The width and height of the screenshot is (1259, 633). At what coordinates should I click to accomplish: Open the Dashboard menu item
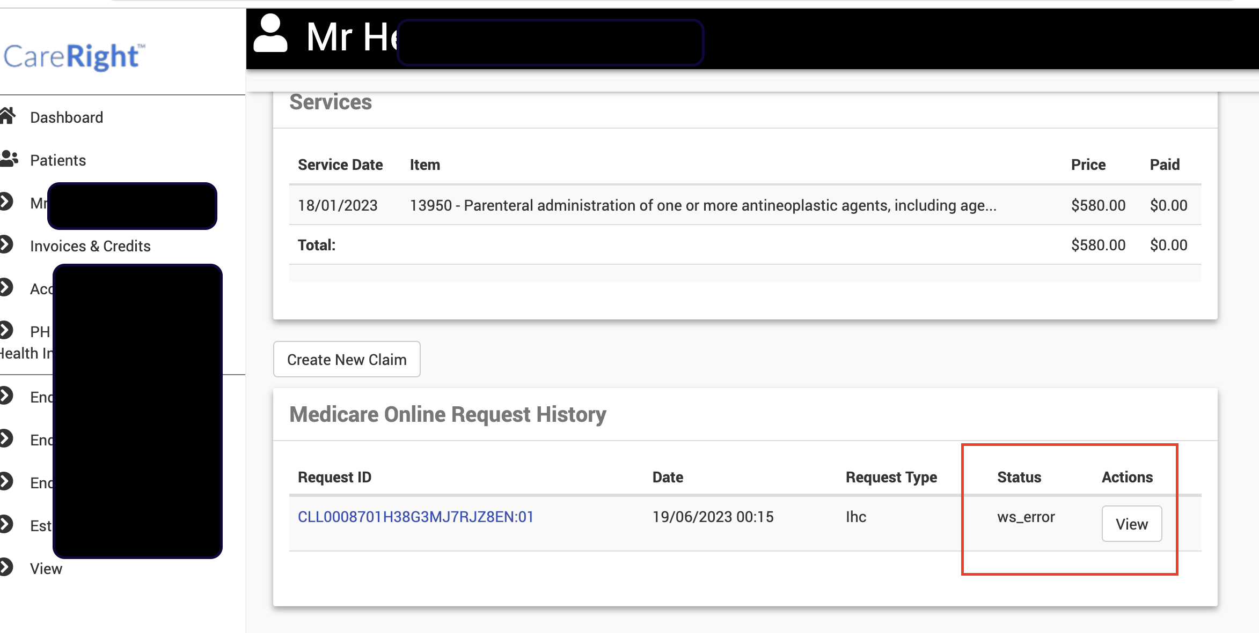pos(67,117)
